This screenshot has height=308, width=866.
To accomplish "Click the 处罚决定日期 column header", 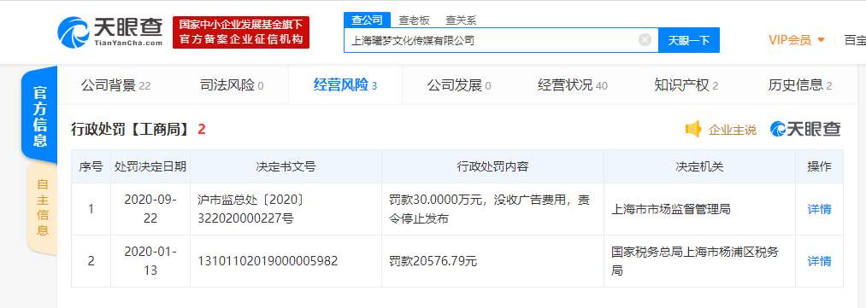I will coord(150,166).
